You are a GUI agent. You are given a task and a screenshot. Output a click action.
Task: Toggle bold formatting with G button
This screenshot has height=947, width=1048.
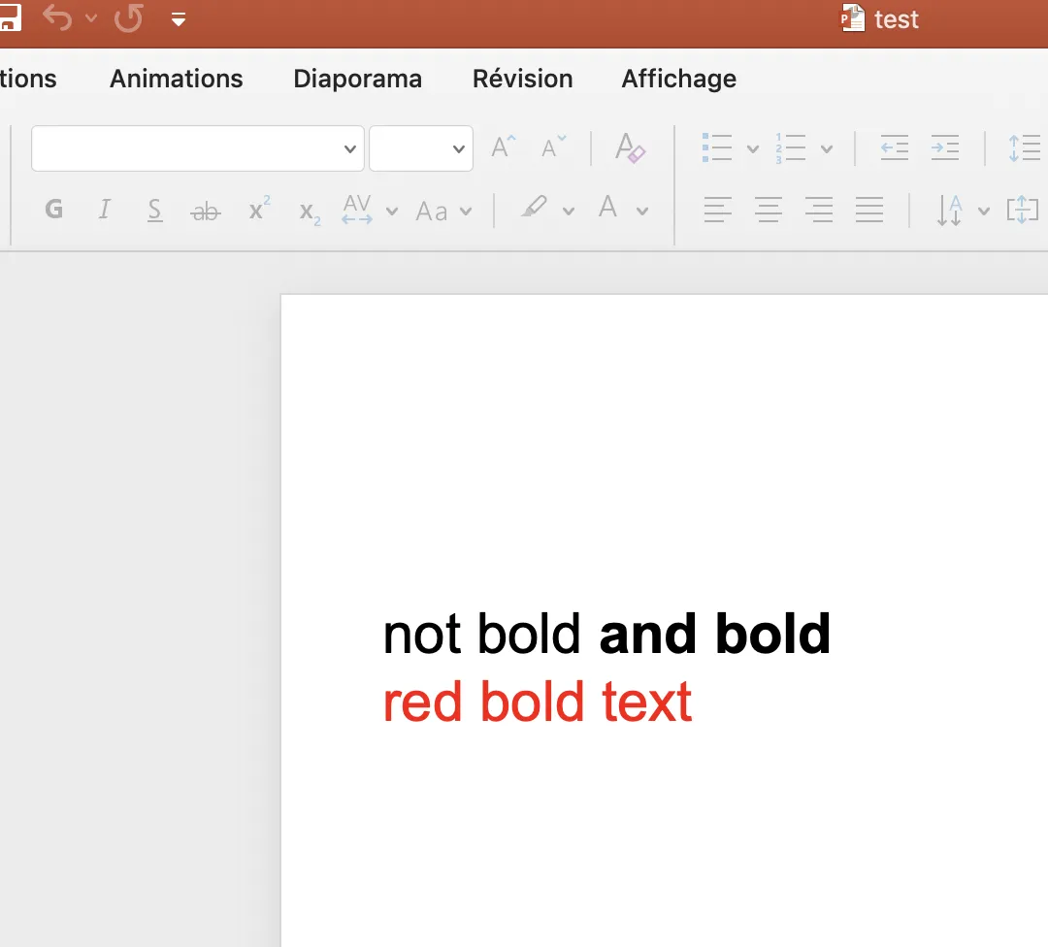pos(54,210)
